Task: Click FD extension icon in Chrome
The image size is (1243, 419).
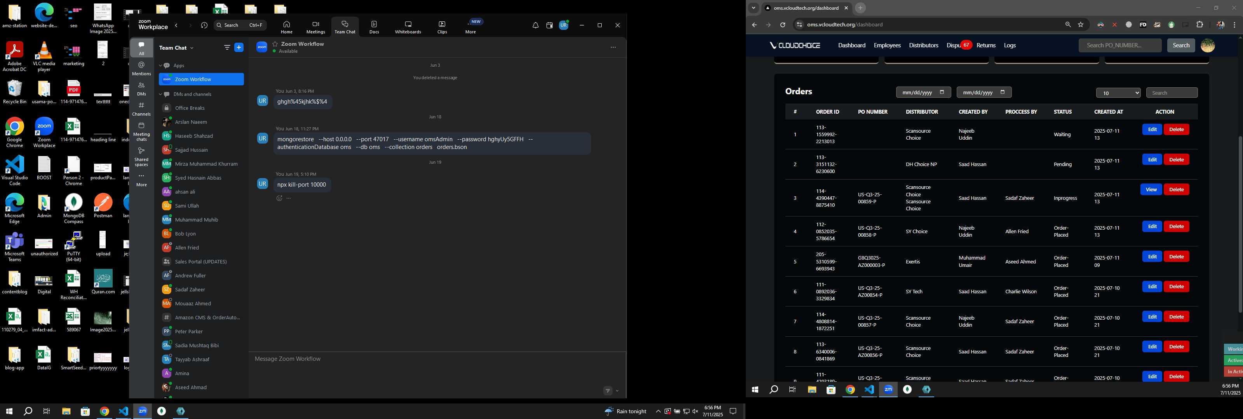Action: (1143, 24)
